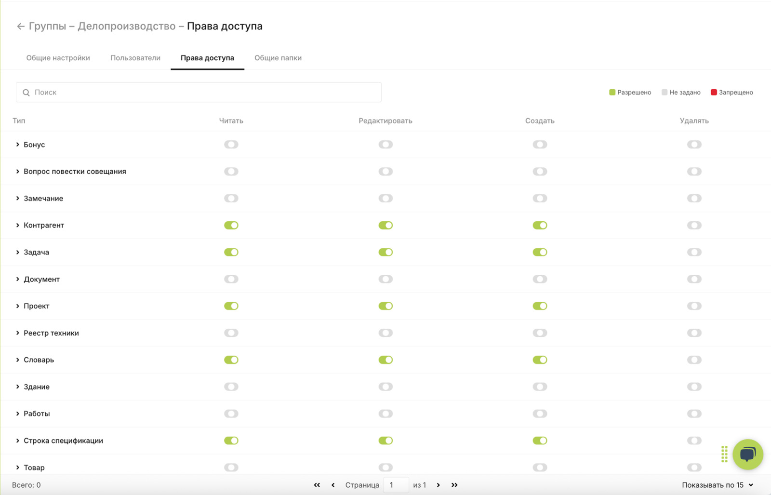Toggle Редактировать permission for Документ
Viewport: 771px width, 495px height.
click(385, 279)
